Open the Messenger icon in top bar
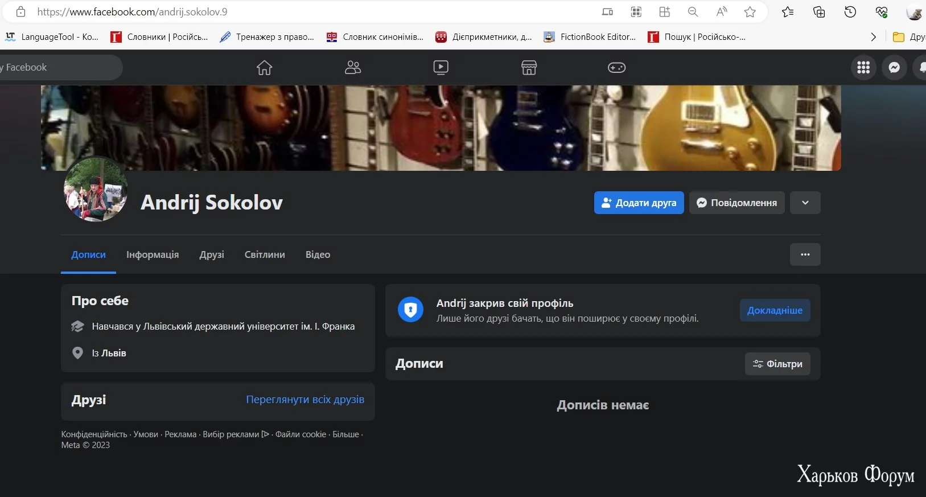The height and width of the screenshot is (497, 926). click(894, 67)
